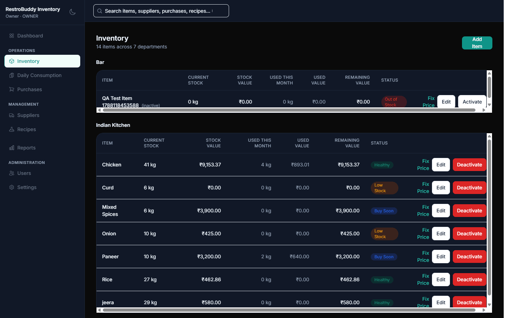Viewport: 509px width, 318px height.
Task: Open Fix Price for Mixed Spices
Action: point(423,211)
